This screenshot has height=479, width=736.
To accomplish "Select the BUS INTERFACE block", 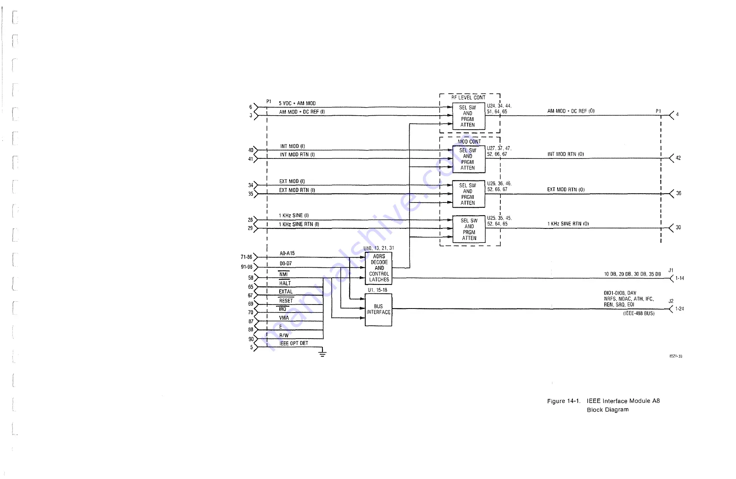I will point(378,310).
